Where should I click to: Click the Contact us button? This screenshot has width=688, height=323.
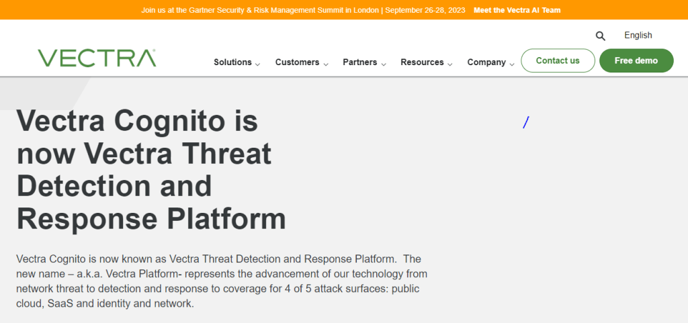(558, 60)
